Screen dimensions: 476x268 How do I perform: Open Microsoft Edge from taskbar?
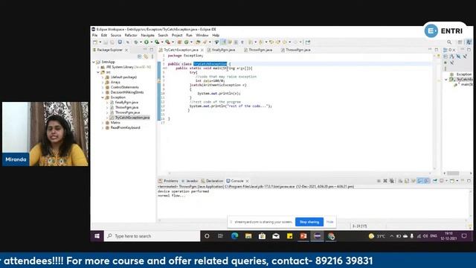click(x=234, y=236)
